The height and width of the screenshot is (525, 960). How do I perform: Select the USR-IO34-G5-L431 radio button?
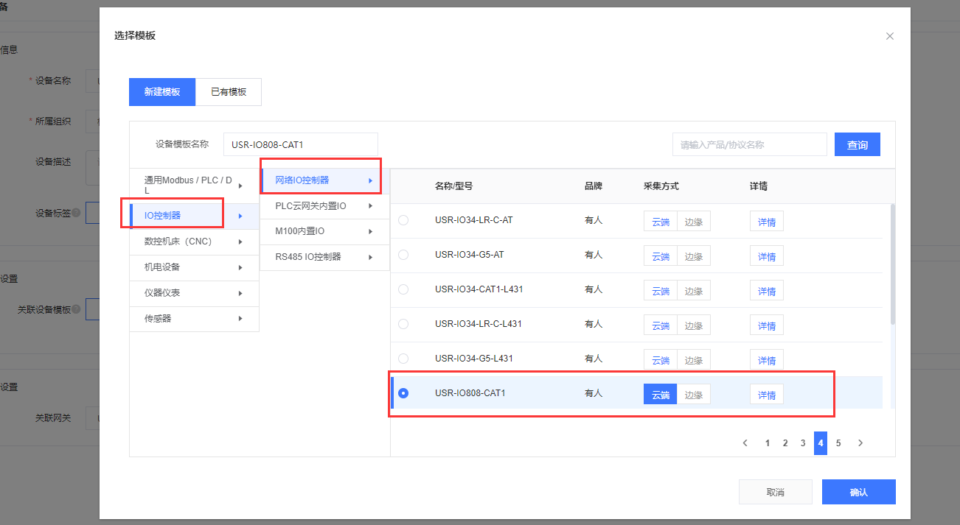coord(403,359)
